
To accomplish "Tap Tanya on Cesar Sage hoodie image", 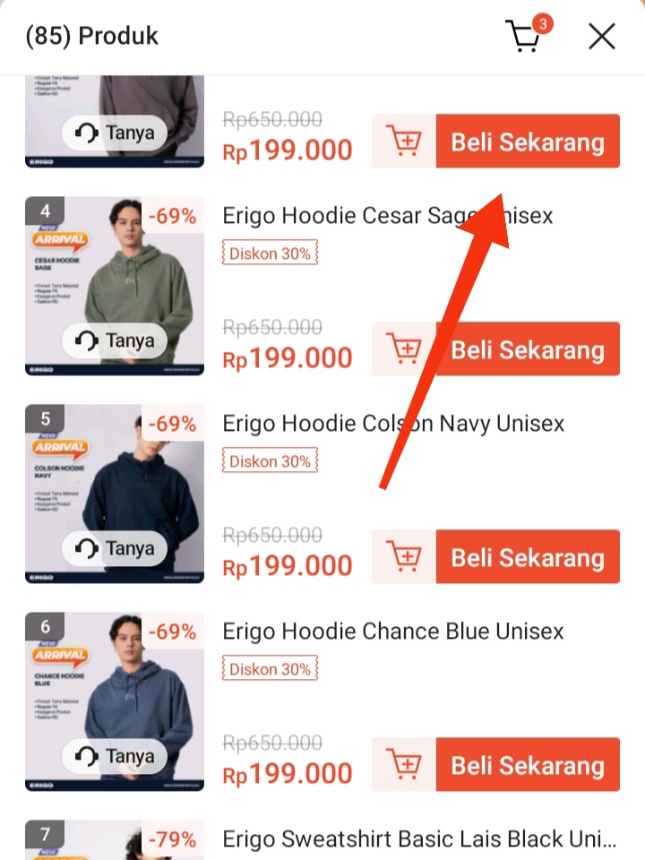I will [x=115, y=340].
